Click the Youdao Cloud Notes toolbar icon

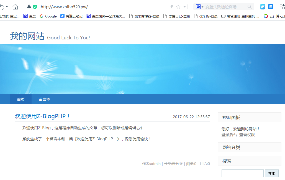(262, 7)
